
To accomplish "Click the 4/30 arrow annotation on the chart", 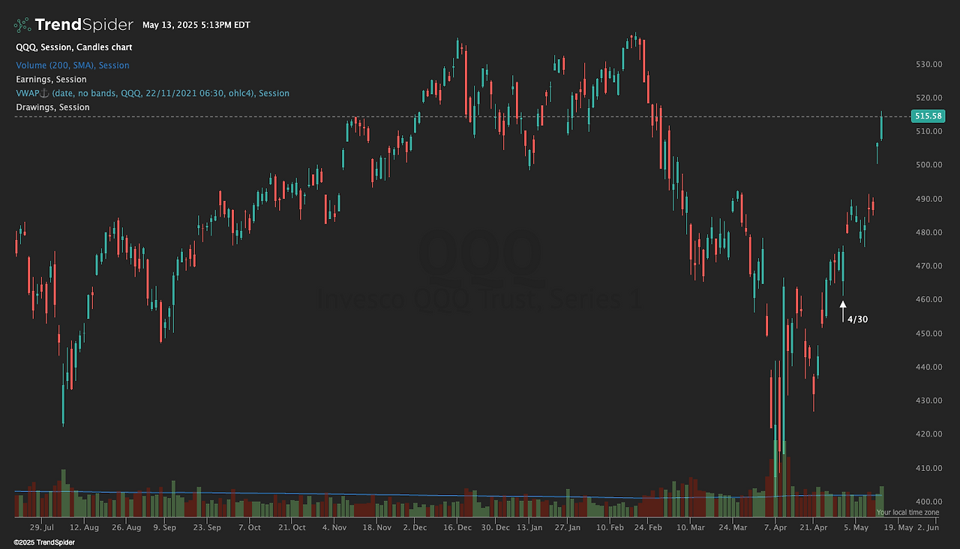I will (x=843, y=307).
